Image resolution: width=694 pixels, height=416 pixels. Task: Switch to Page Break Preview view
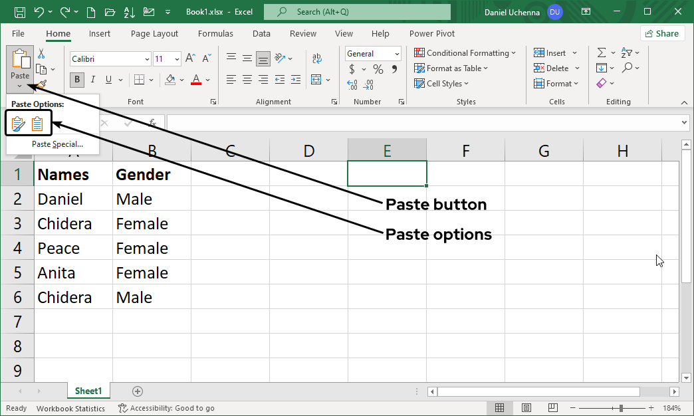click(x=551, y=407)
